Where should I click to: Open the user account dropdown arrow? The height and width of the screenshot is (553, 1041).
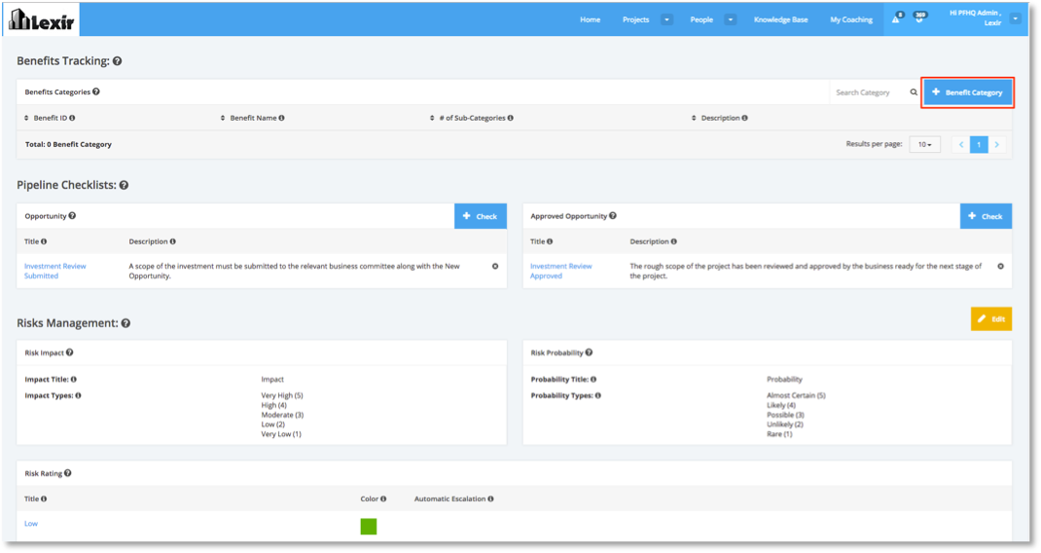(x=1015, y=18)
